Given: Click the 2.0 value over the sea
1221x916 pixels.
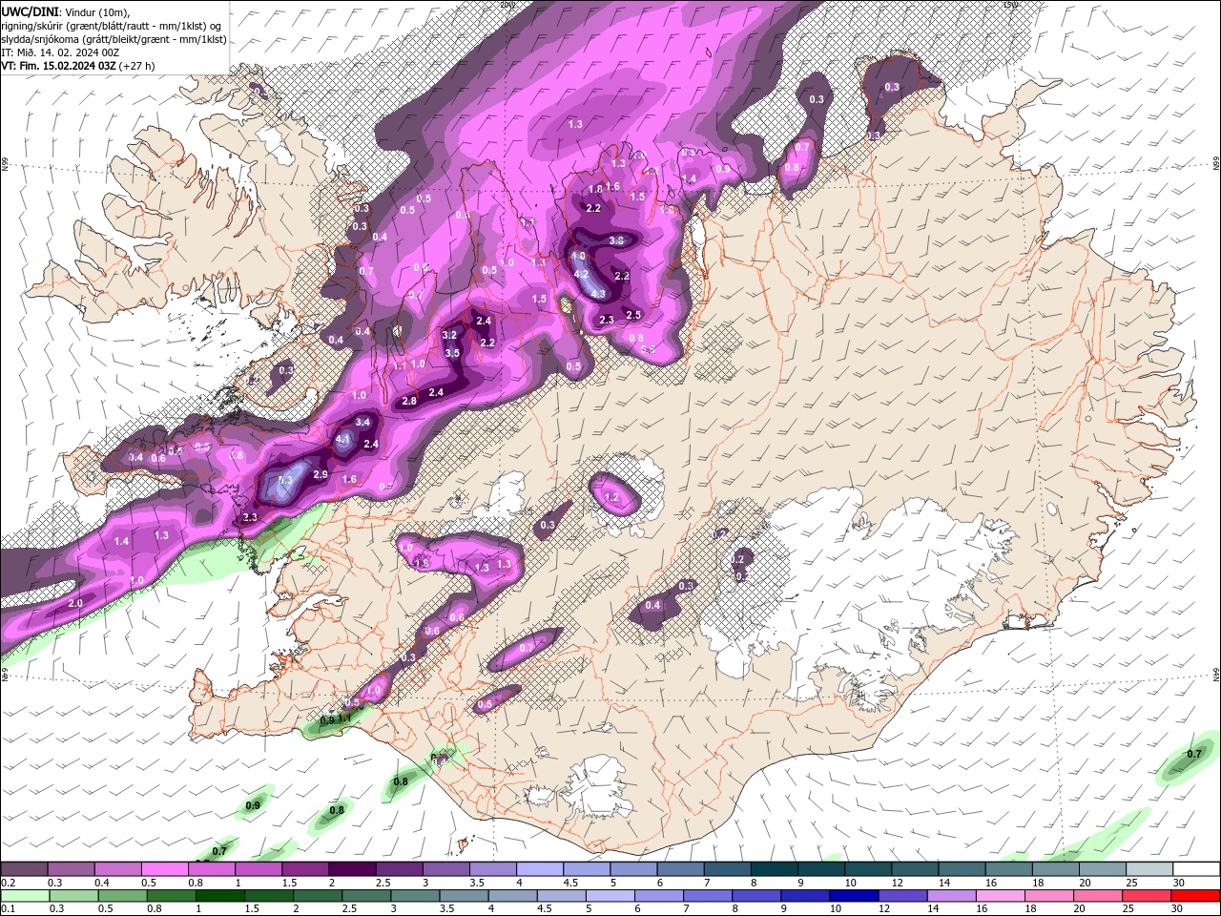Looking at the screenshot, I should pos(75,604).
